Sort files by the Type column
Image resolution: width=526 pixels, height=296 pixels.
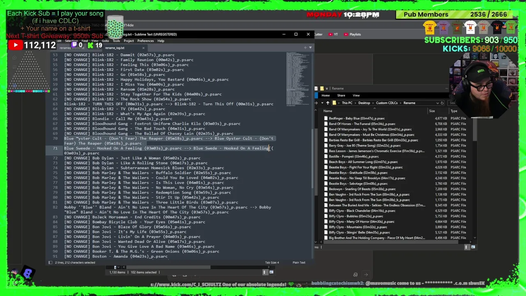(x=454, y=111)
